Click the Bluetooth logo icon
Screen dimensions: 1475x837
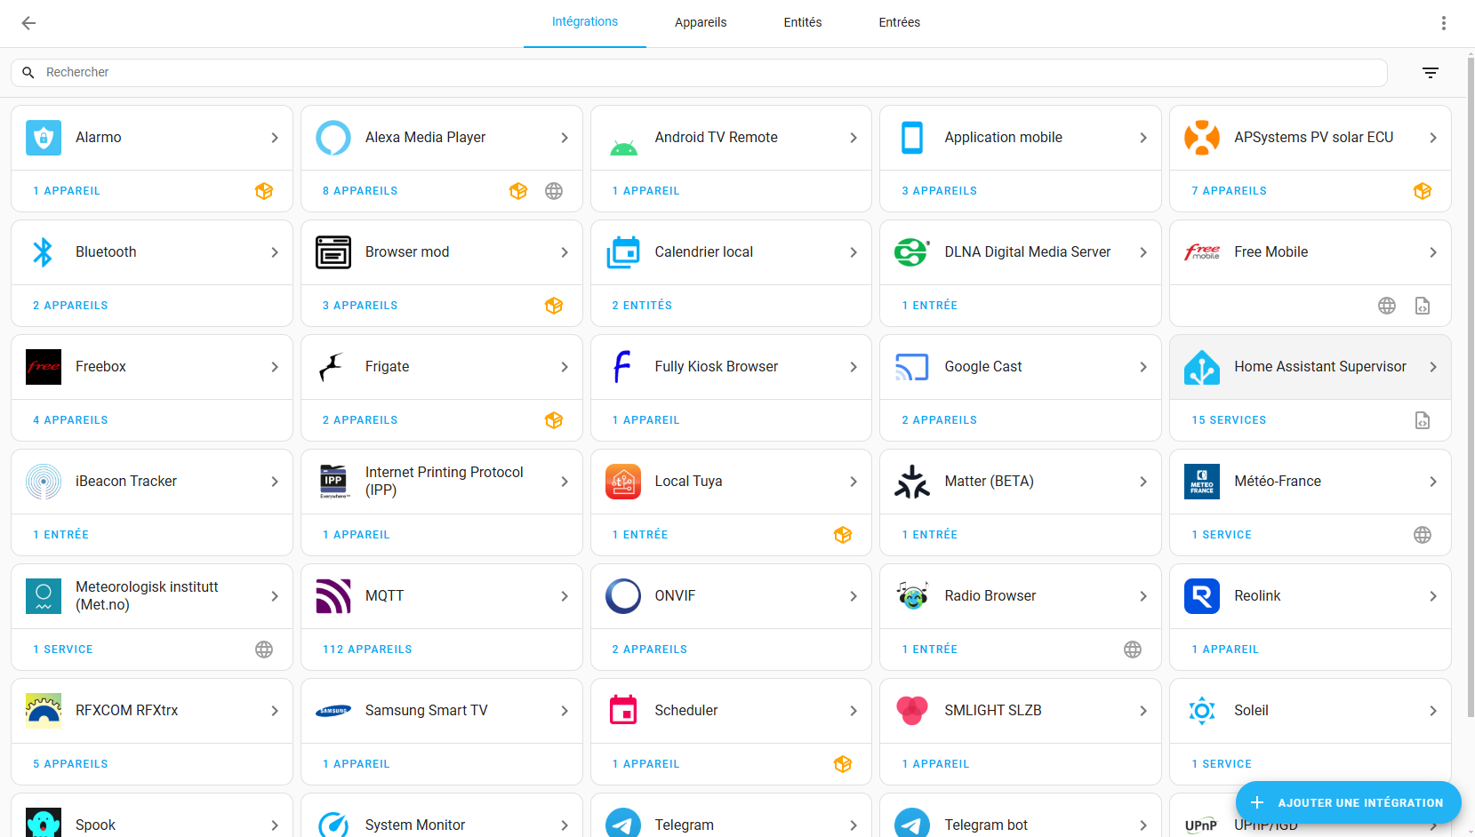click(44, 252)
